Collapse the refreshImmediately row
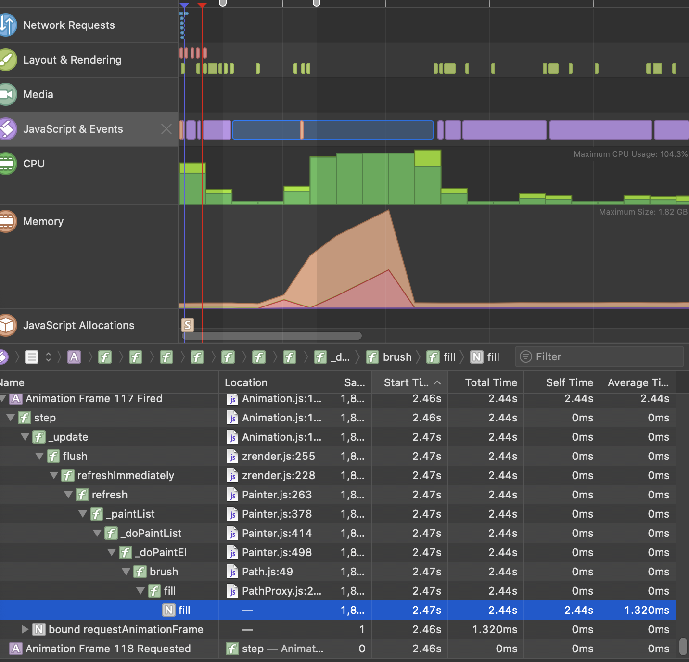 [53, 475]
